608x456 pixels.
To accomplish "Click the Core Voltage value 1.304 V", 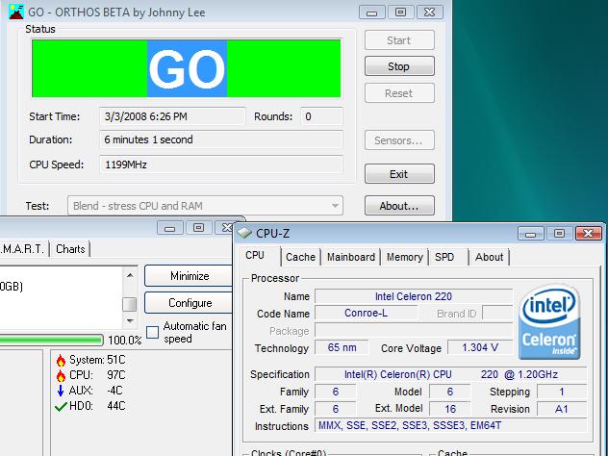I will 480,347.
